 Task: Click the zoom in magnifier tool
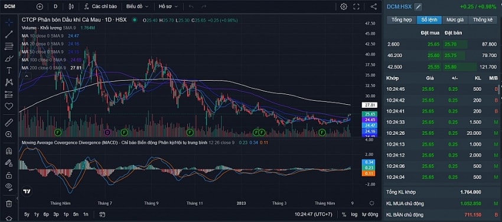[9, 134]
